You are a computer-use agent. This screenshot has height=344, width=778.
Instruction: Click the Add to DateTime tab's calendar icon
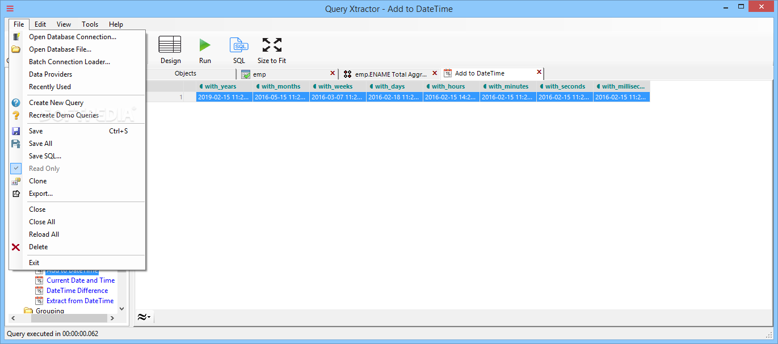[x=448, y=73]
